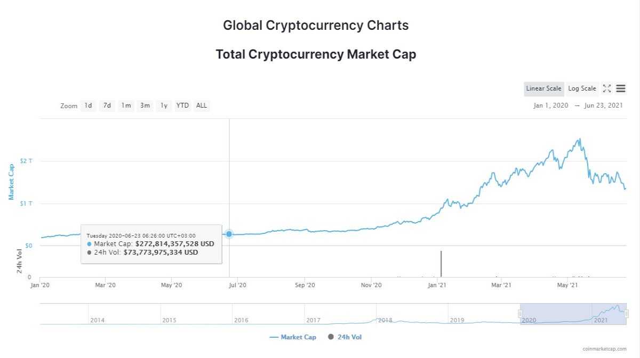
Task: Click the highlighted data point on chart
Action: click(x=229, y=234)
